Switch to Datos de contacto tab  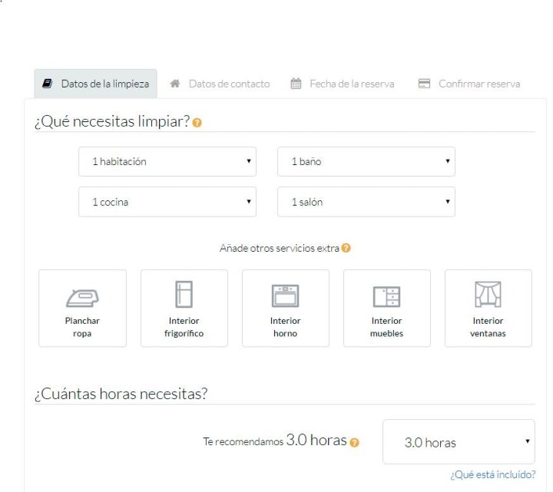[220, 84]
